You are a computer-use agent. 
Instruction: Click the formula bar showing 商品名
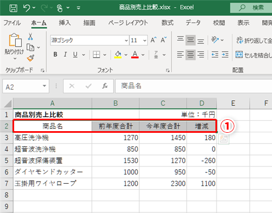pyautogui.click(x=194, y=86)
